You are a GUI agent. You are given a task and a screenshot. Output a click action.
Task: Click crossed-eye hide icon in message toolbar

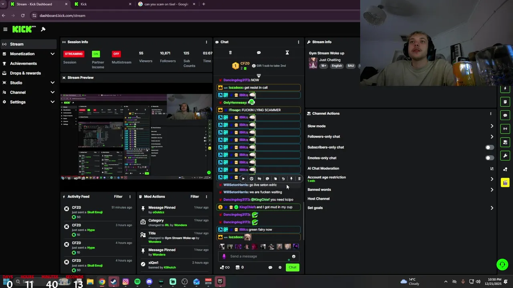click(x=259, y=179)
